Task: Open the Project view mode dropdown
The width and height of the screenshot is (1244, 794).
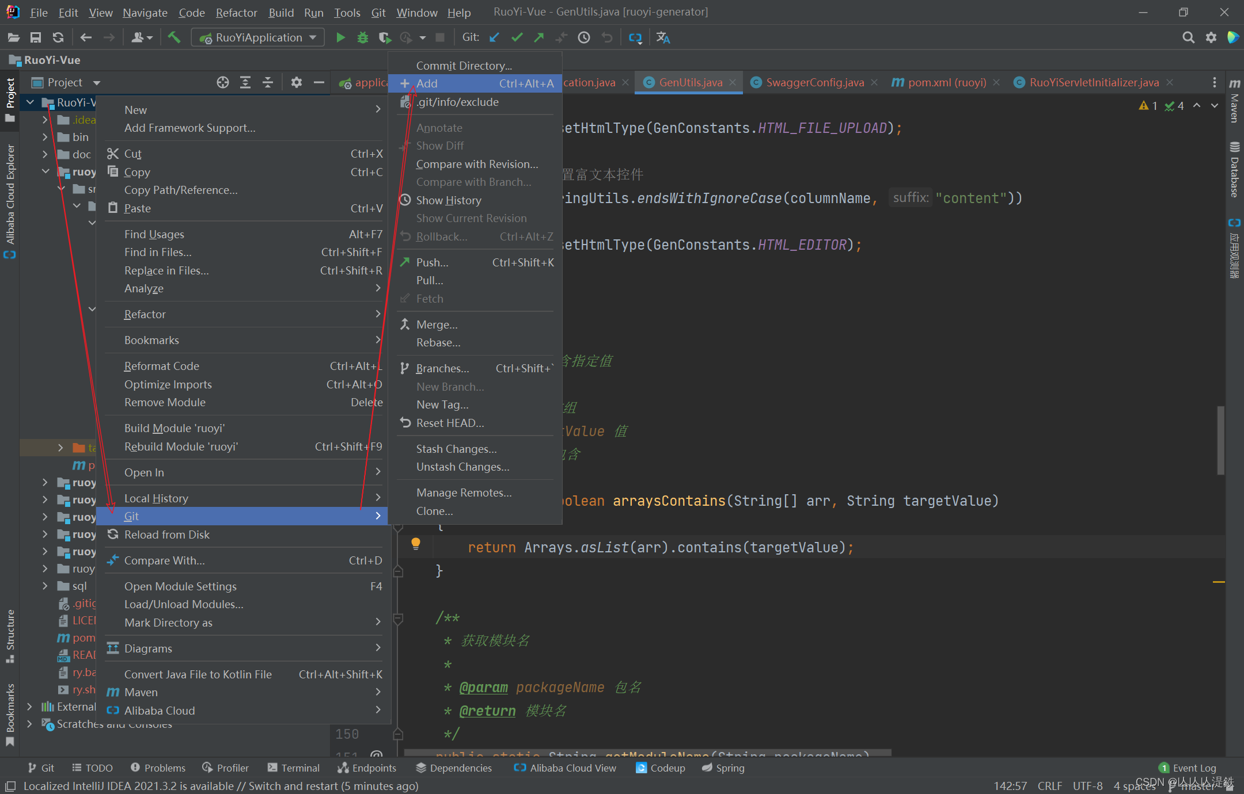Action: coord(97,83)
